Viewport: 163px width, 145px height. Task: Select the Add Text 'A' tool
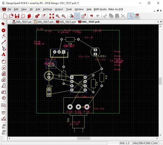pyautogui.click(x=3, y=55)
